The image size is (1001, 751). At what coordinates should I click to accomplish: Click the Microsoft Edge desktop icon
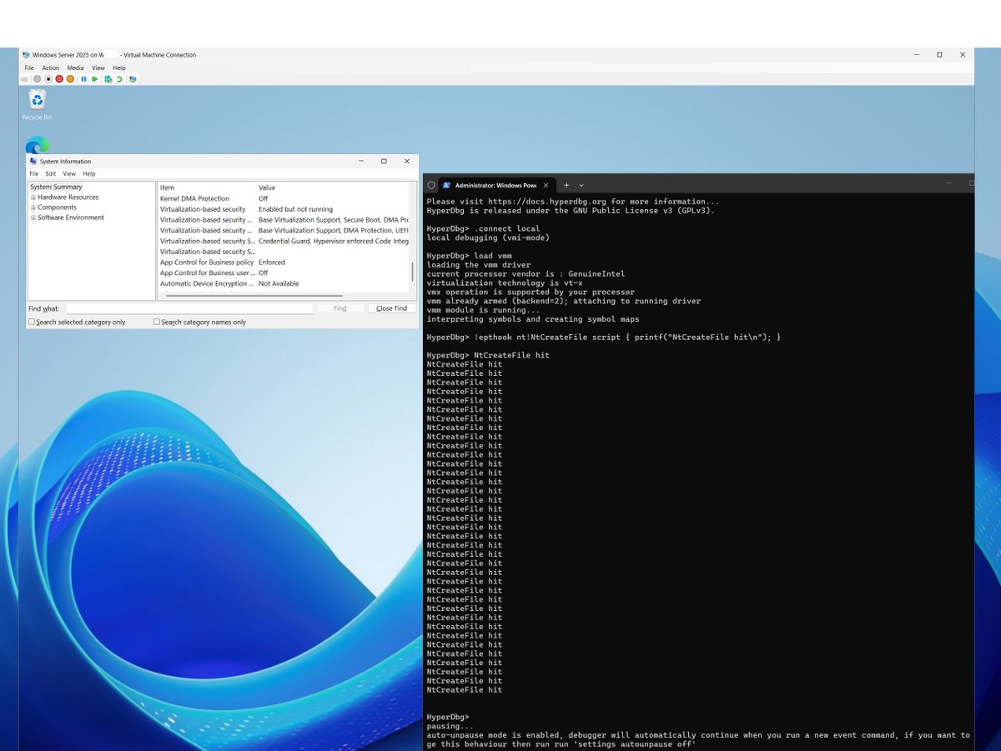click(x=37, y=145)
